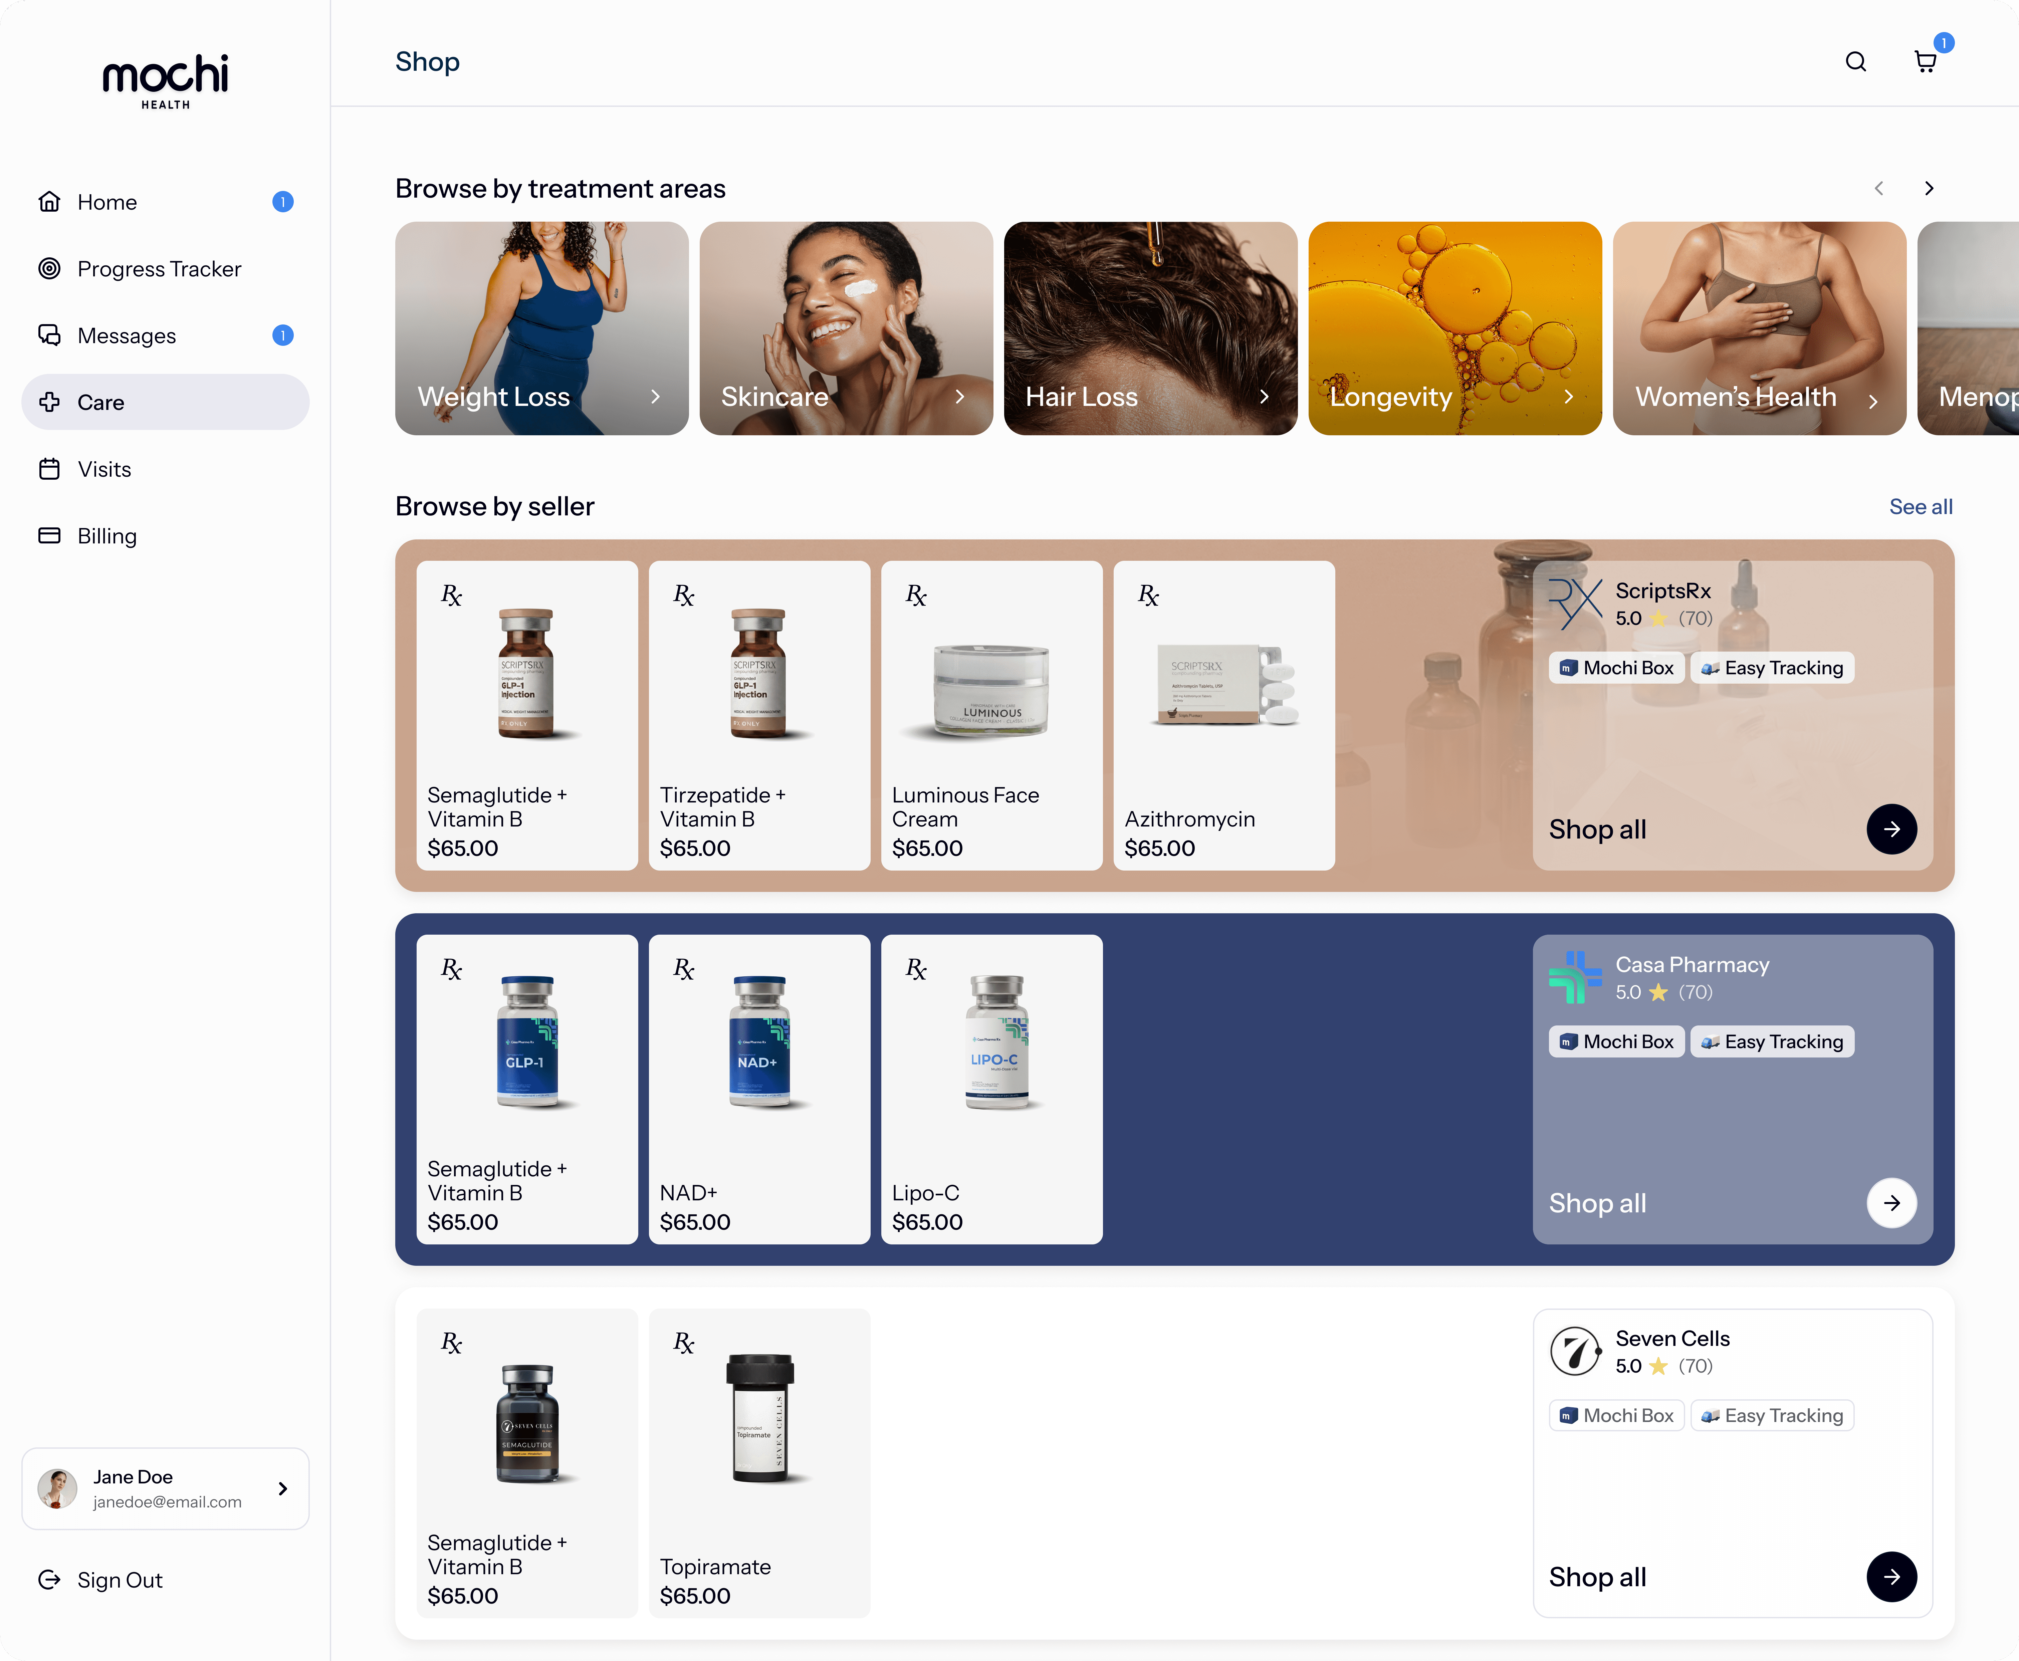This screenshot has width=2019, height=1661.
Task: Click chevron on Skincare tile
Action: [x=960, y=397]
